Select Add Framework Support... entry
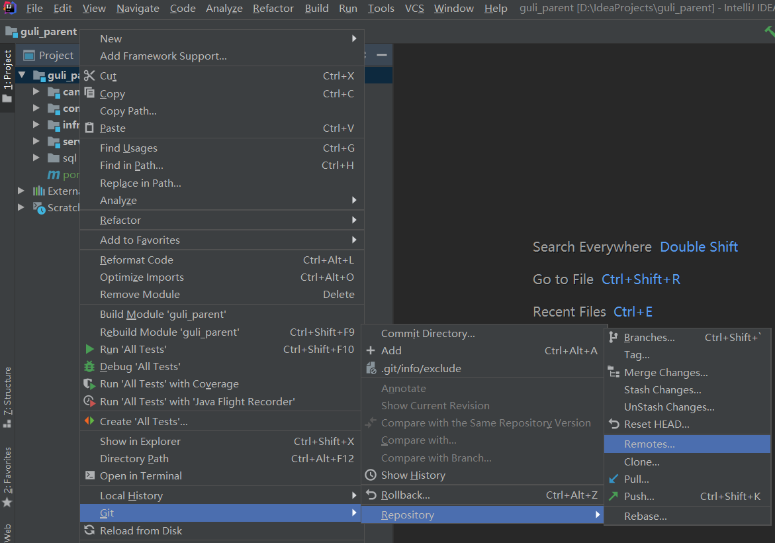This screenshot has height=543, width=775. tap(222, 56)
